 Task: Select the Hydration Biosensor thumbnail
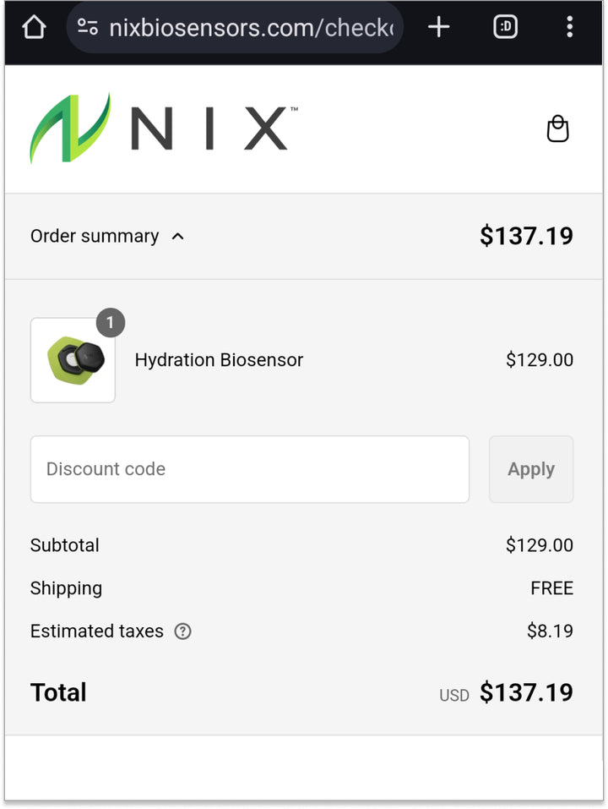point(73,359)
